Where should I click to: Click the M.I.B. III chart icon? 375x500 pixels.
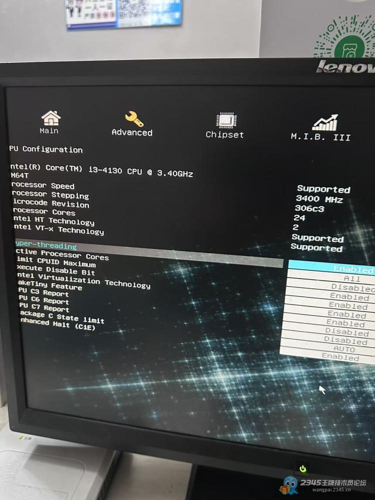click(x=325, y=122)
